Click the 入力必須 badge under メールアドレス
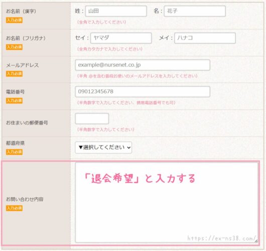The image size is (266, 251). pos(14,73)
